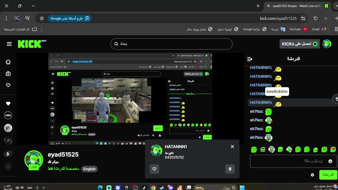This screenshot has height=190, width=338.
Task: Focus the Kick search field بحث
Action: coord(171,44)
